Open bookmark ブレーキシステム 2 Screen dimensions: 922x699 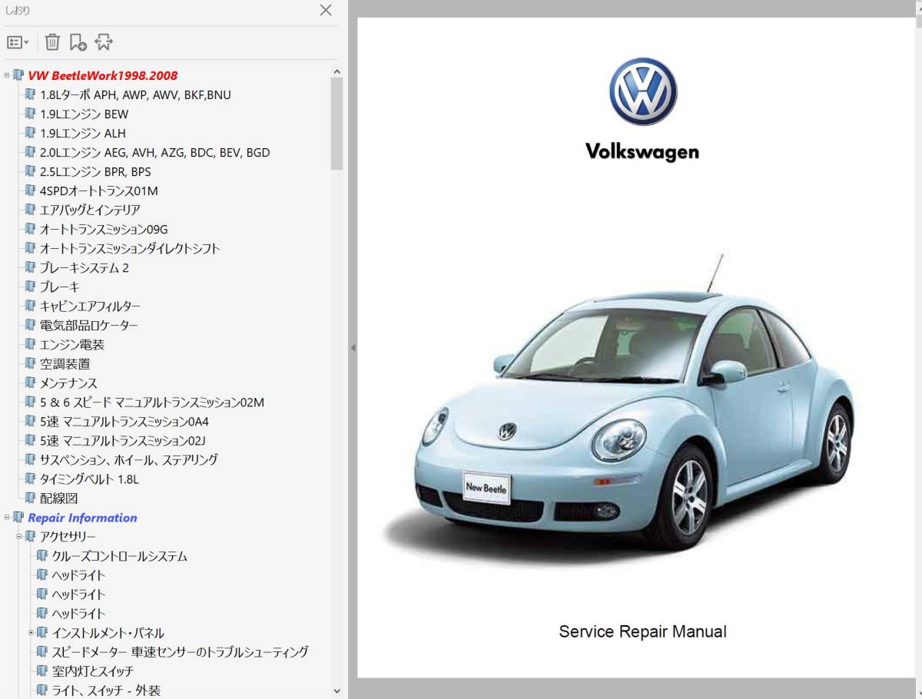(x=85, y=267)
